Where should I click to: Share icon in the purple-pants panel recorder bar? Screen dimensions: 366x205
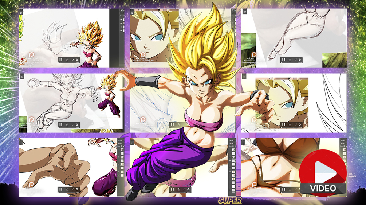click(x=178, y=189)
